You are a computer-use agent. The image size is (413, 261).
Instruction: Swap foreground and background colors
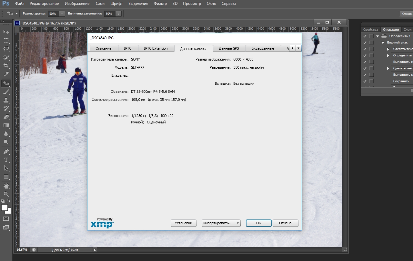coord(9,201)
